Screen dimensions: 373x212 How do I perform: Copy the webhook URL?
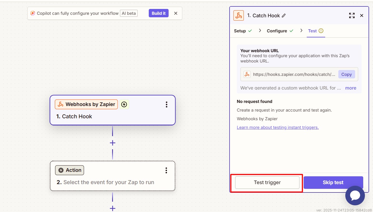tap(346, 74)
